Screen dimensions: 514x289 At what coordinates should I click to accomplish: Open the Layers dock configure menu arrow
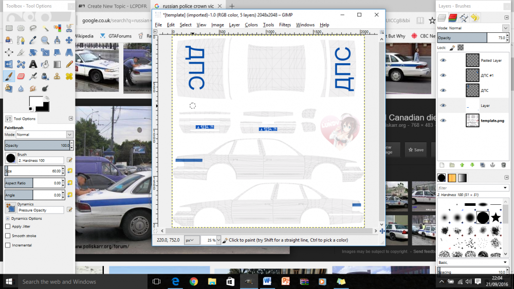tap(506, 17)
